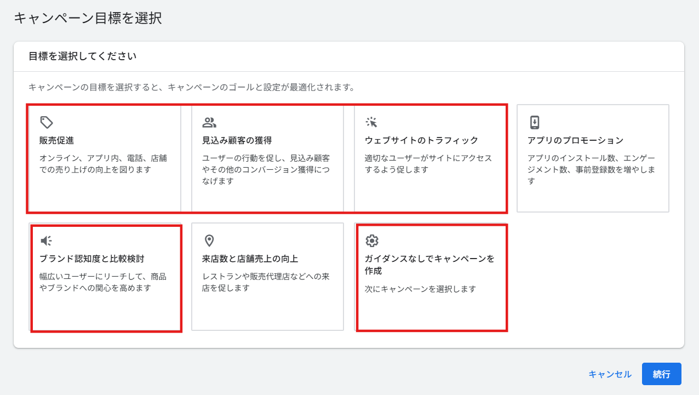Pick the 来店数と店舗売上の向上 goal title

click(250, 259)
